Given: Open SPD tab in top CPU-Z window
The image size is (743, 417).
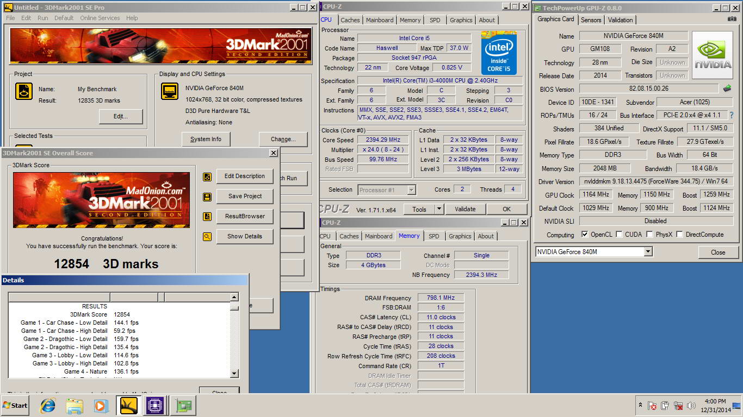Looking at the screenshot, I should (435, 20).
